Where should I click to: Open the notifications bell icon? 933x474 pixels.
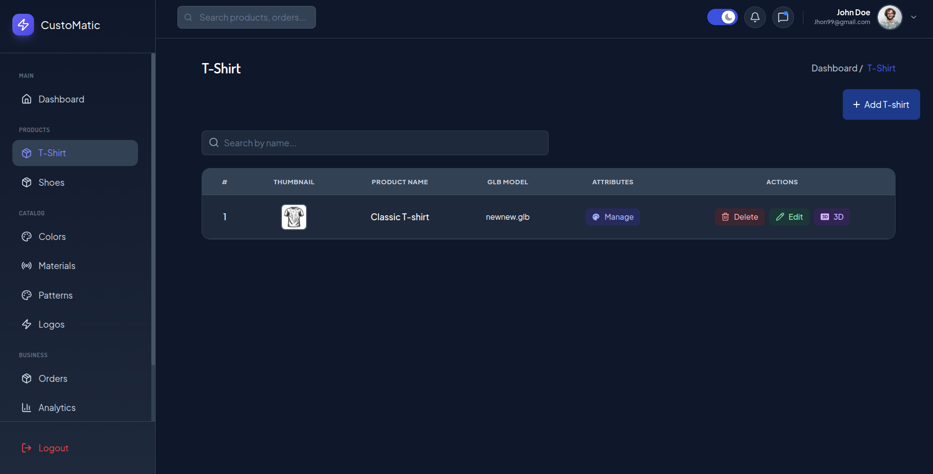tap(755, 17)
